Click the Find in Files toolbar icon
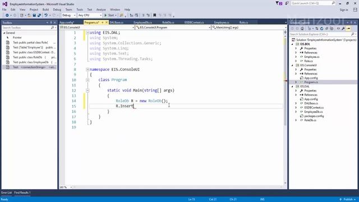Screen dimensions: 359x202 point(121,15)
